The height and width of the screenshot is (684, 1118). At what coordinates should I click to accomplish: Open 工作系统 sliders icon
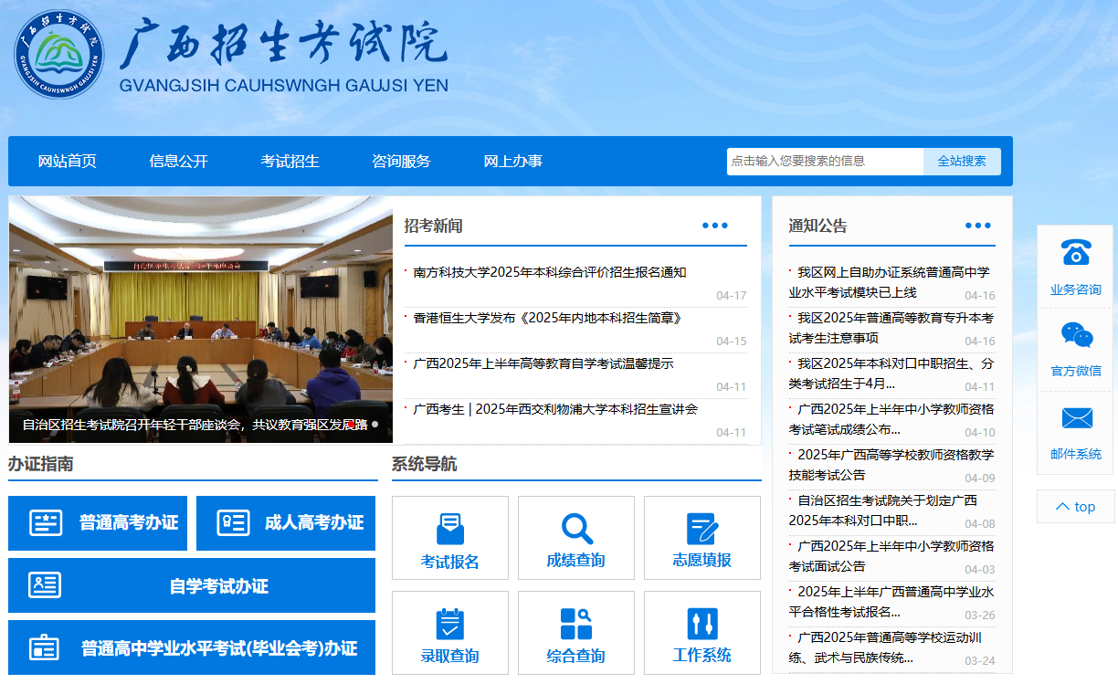pyautogui.click(x=701, y=625)
